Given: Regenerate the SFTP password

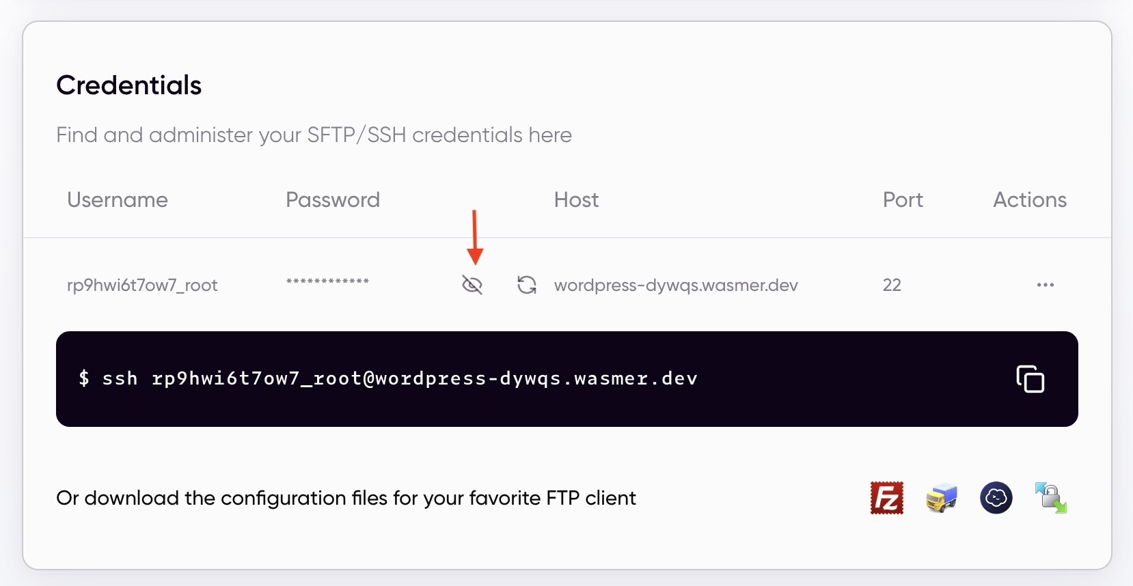Looking at the screenshot, I should [527, 285].
